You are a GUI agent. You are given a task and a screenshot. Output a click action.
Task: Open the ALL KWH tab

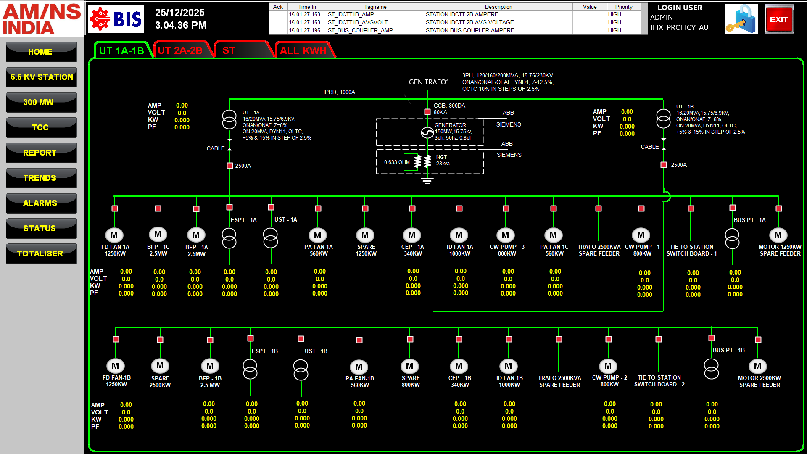pos(303,50)
